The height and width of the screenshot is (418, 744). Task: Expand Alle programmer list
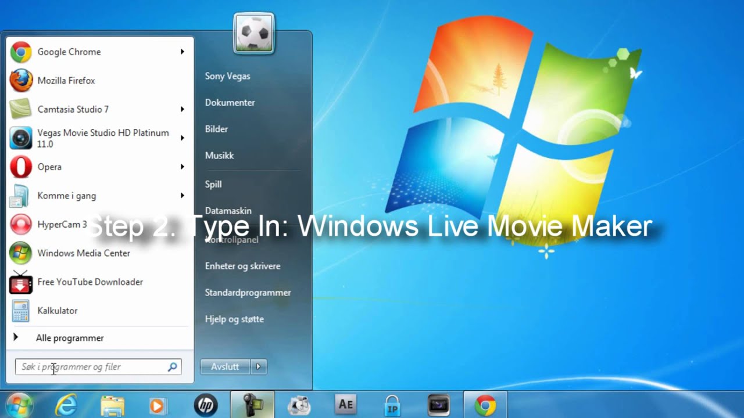70,338
